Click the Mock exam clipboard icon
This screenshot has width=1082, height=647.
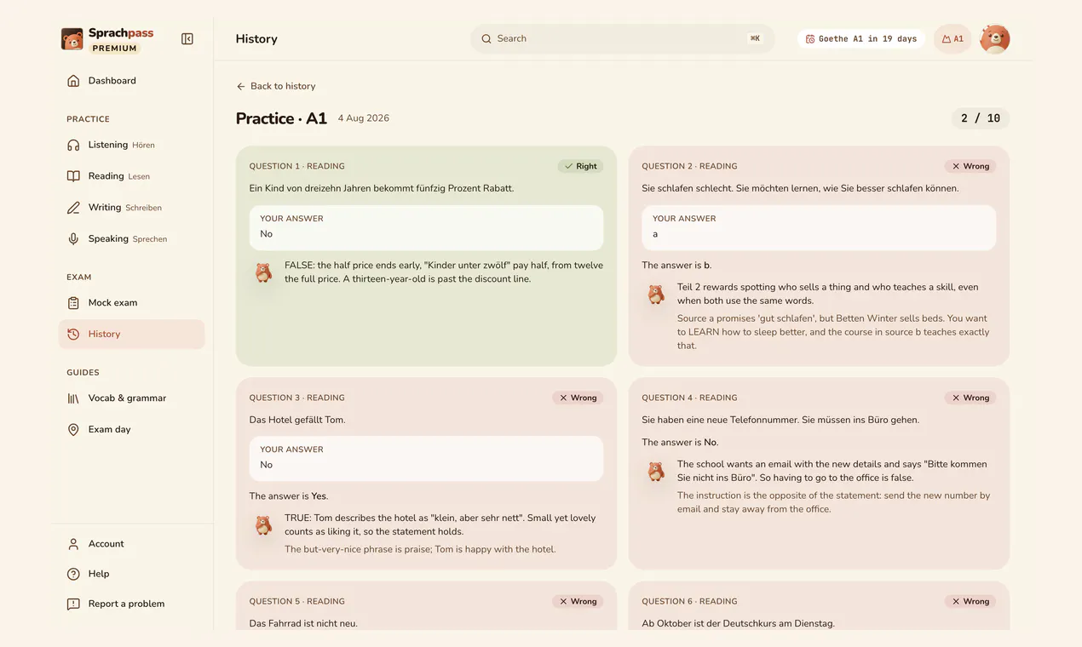tap(73, 303)
